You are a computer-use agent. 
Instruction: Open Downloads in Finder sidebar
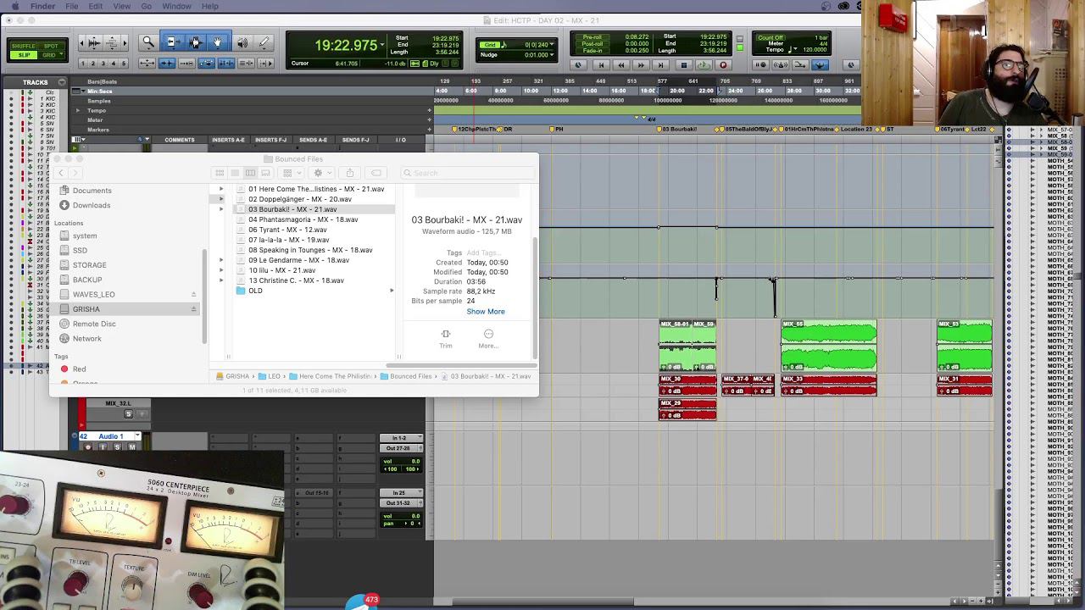pyautogui.click(x=92, y=205)
